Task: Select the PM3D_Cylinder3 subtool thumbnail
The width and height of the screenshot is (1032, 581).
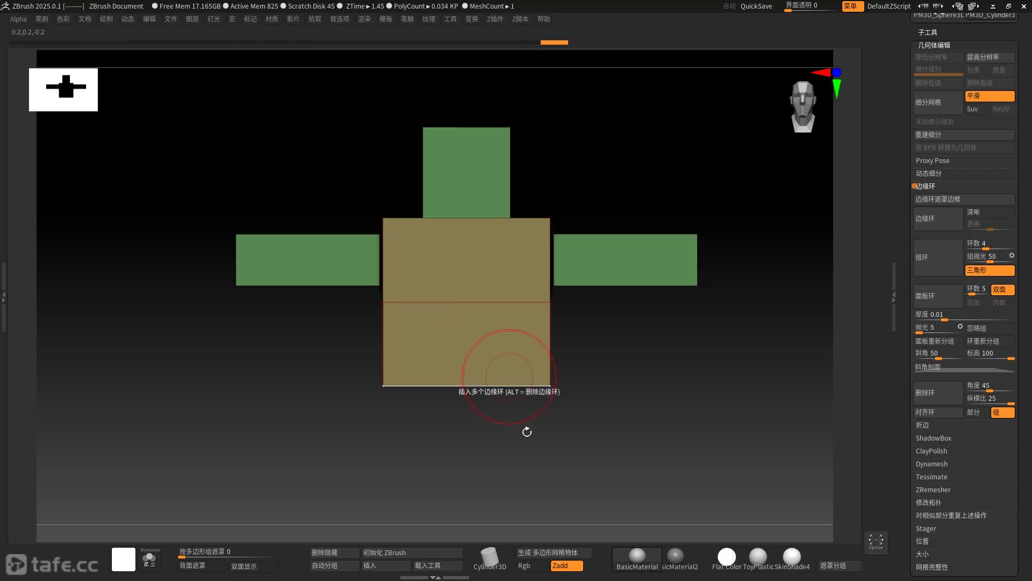Action: [x=990, y=15]
